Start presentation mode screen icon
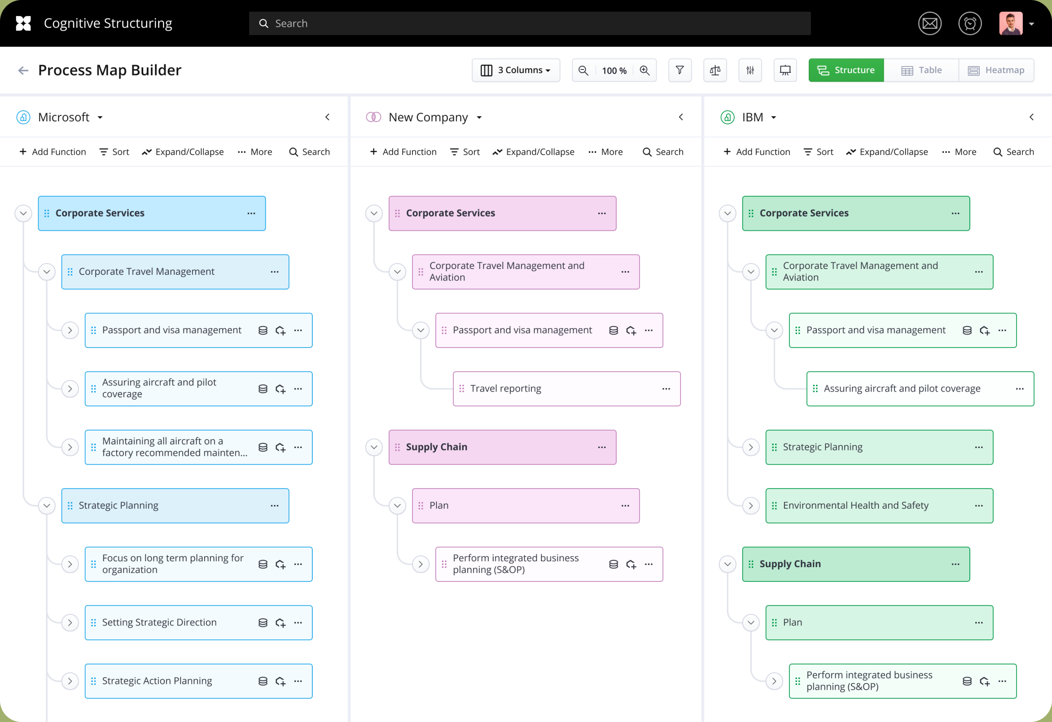This screenshot has width=1052, height=722. click(785, 70)
